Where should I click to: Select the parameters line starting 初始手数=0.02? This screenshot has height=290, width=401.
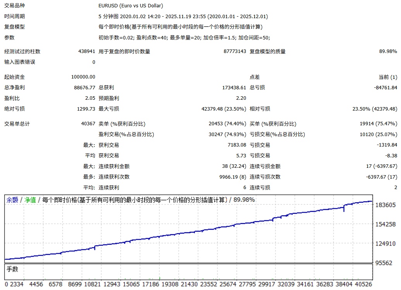click(x=185, y=38)
